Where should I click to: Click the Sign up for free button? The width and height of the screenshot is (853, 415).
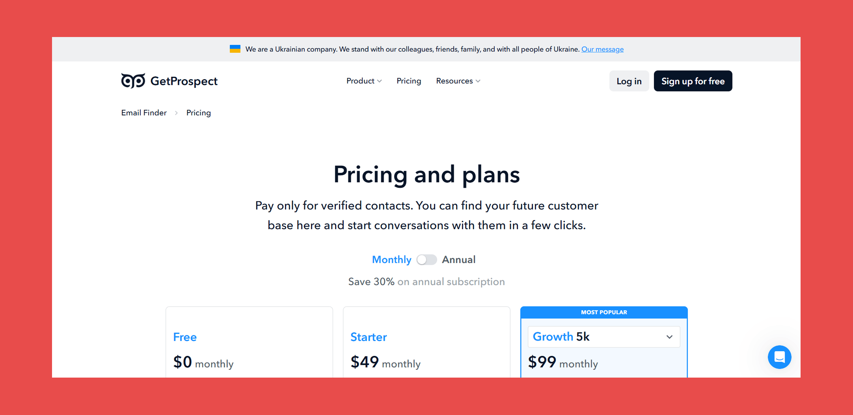pos(693,81)
